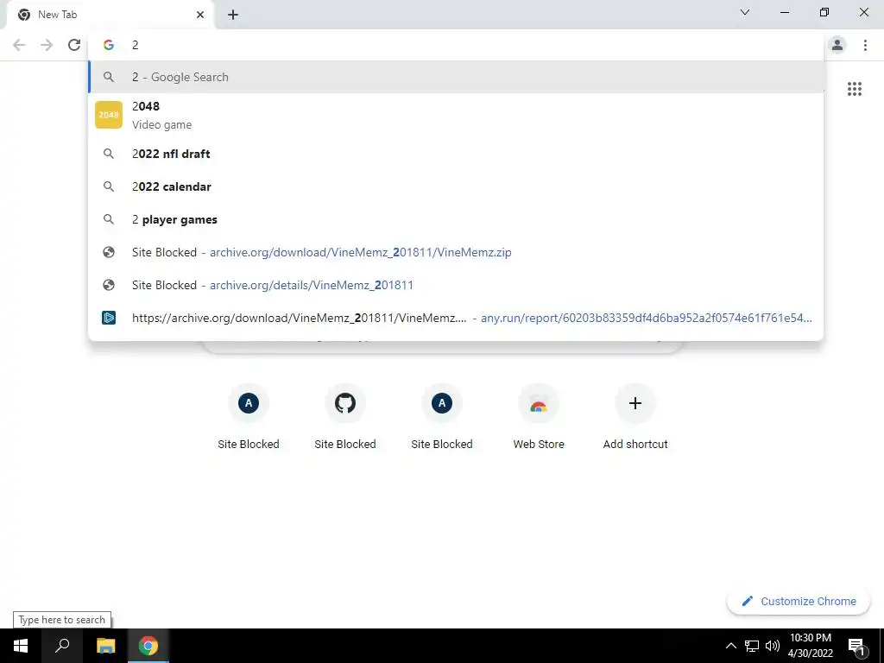Image resolution: width=884 pixels, height=663 pixels.
Task: Open the network status tray icon
Action: pos(752,646)
